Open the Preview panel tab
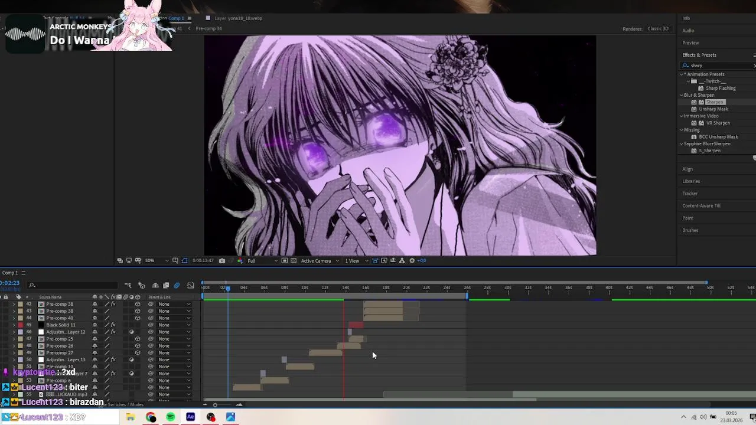This screenshot has width=756, height=425. (690, 43)
